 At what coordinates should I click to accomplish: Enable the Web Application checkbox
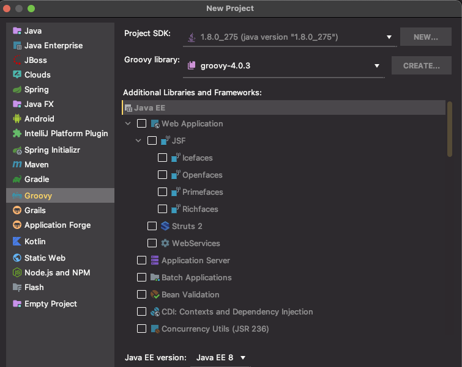pos(141,123)
